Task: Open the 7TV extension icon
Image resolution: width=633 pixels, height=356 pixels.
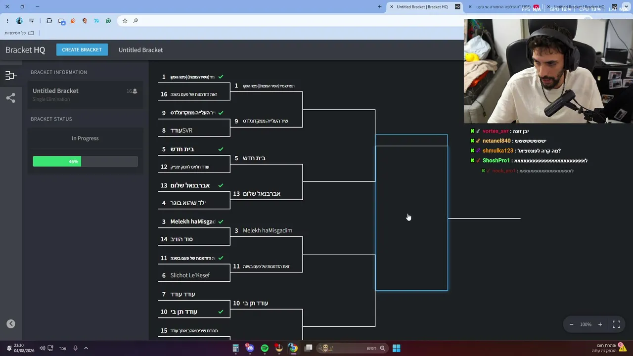Action: (x=96, y=21)
